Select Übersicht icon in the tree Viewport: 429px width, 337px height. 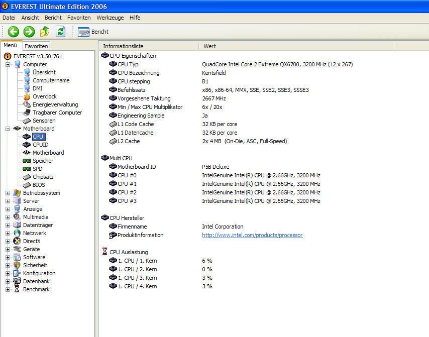point(27,72)
